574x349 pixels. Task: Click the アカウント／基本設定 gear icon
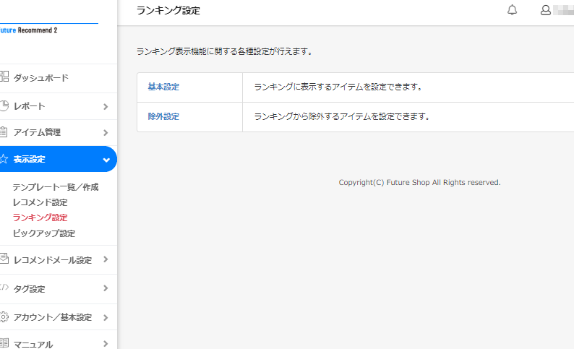coord(4,316)
